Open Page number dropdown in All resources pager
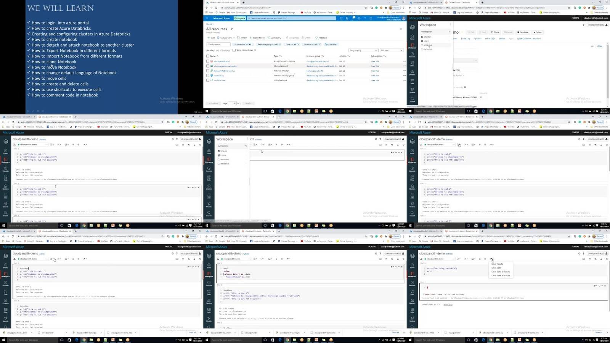Image resolution: width=610 pixels, height=343 pixels. 232,103
